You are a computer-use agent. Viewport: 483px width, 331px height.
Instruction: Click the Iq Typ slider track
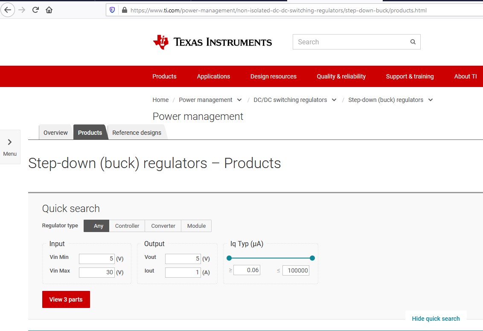271,258
